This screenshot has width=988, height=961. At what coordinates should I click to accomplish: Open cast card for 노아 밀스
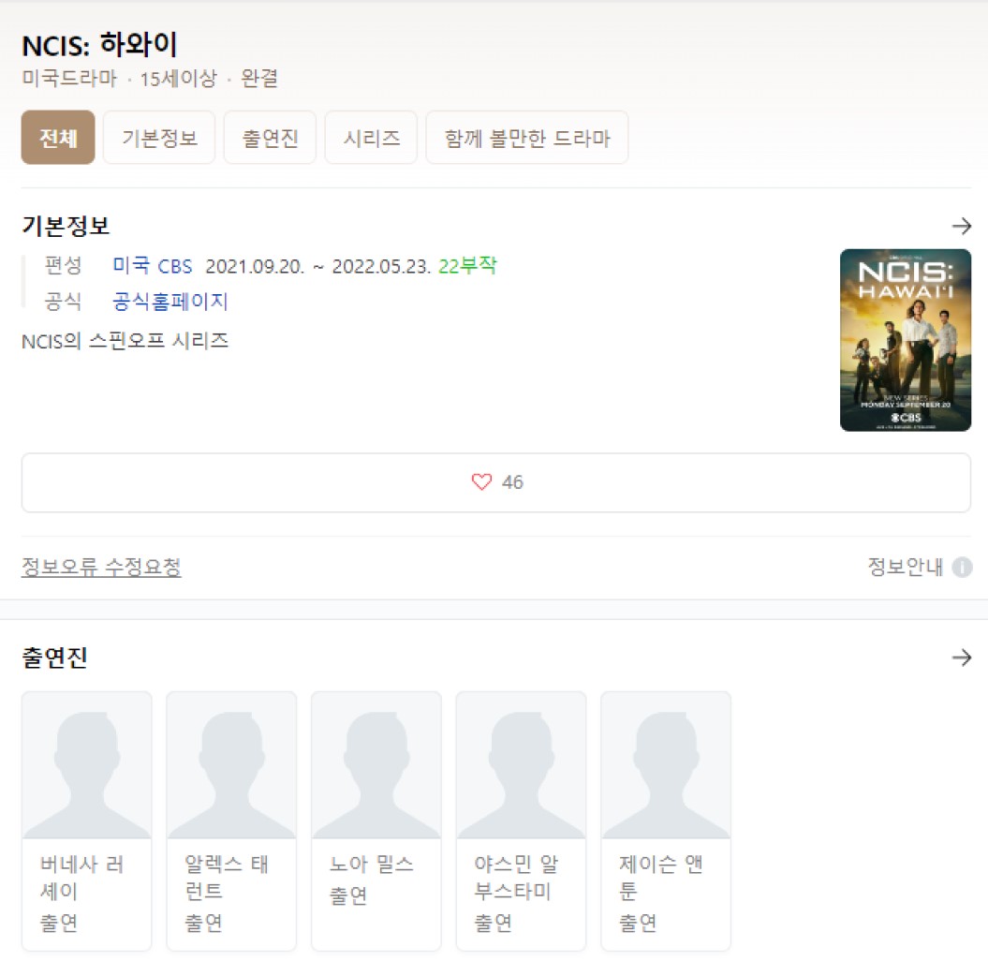[376, 821]
